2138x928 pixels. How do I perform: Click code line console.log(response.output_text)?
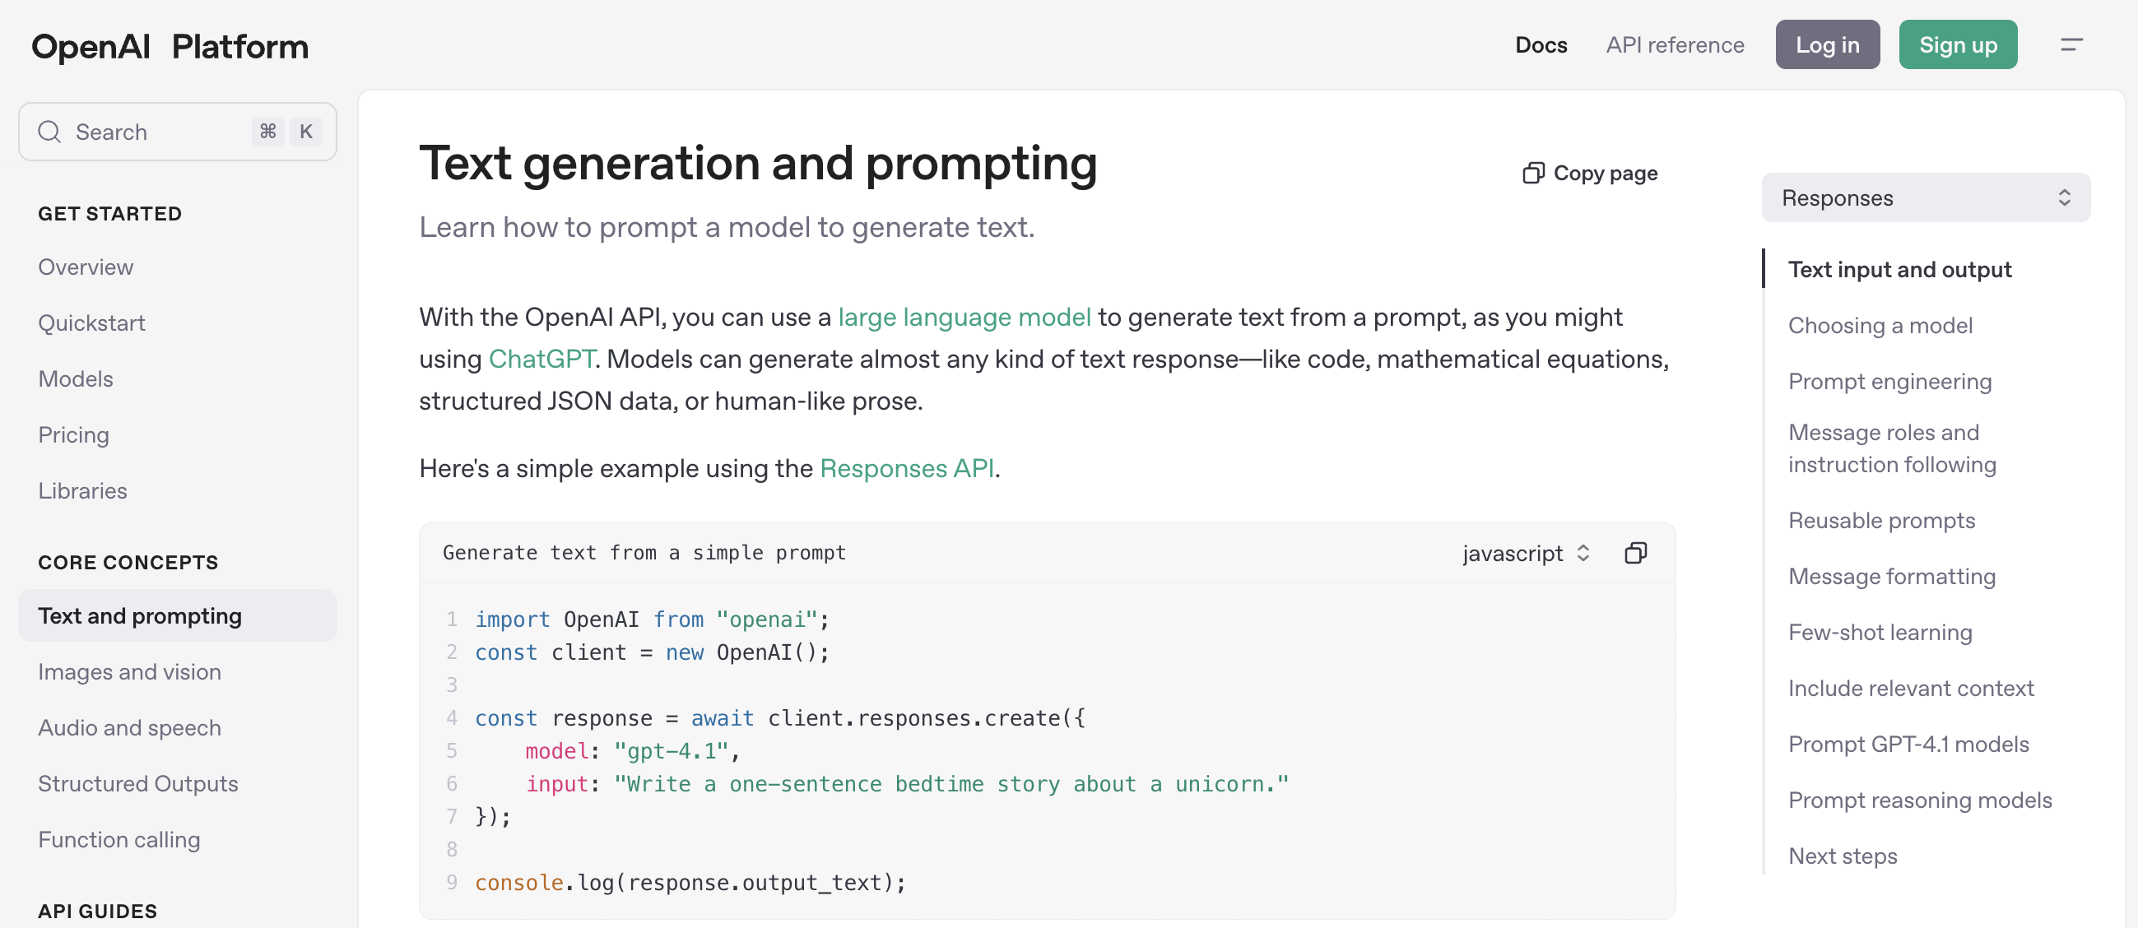(690, 883)
